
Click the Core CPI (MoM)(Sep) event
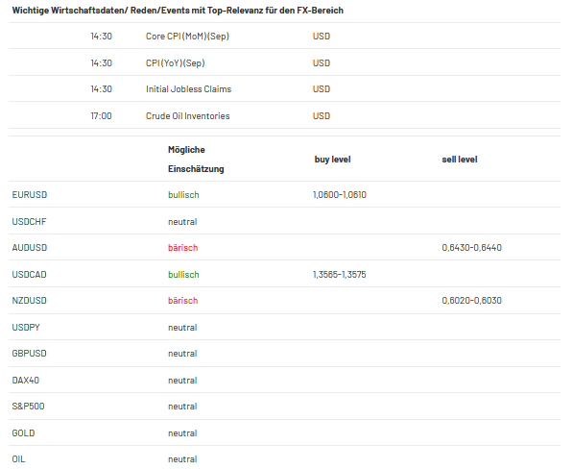pos(187,37)
